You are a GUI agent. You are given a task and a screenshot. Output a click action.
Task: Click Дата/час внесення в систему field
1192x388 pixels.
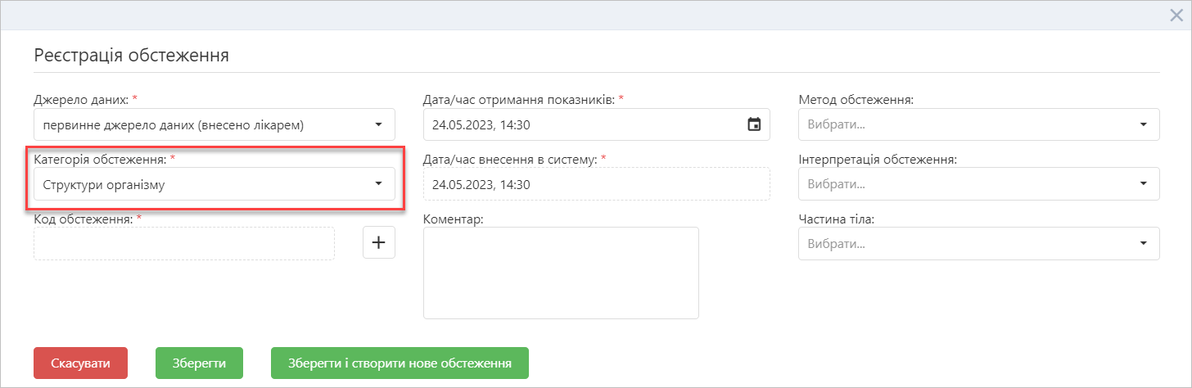click(597, 183)
